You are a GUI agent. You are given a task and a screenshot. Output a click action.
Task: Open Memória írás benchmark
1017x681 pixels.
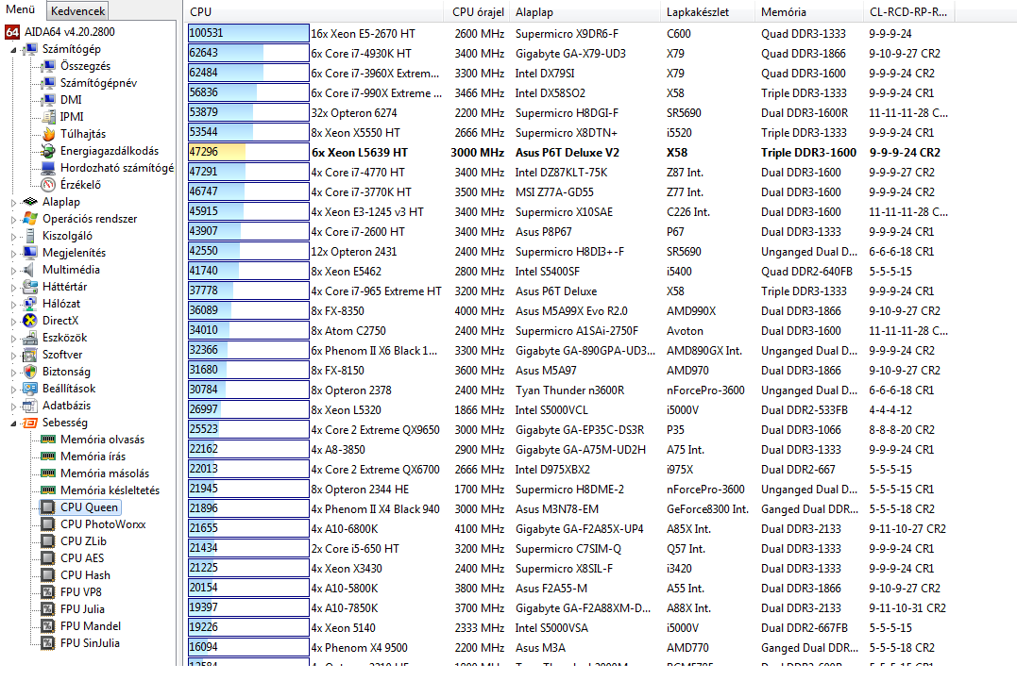coord(93,457)
